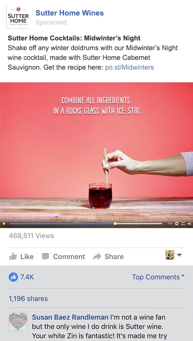Enter fullscreen with the expand icon
The height and width of the screenshot is (341, 193).
183,223
